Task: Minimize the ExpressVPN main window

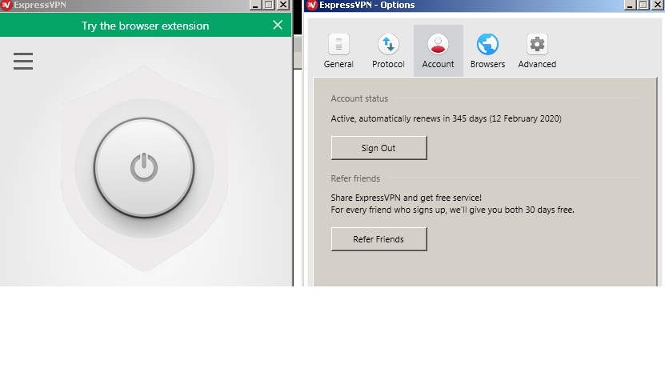Action: 255,5
